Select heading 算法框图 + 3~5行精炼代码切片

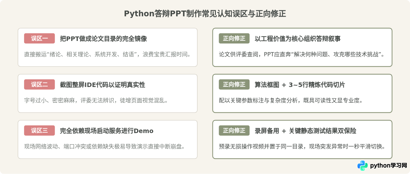click(x=300, y=85)
